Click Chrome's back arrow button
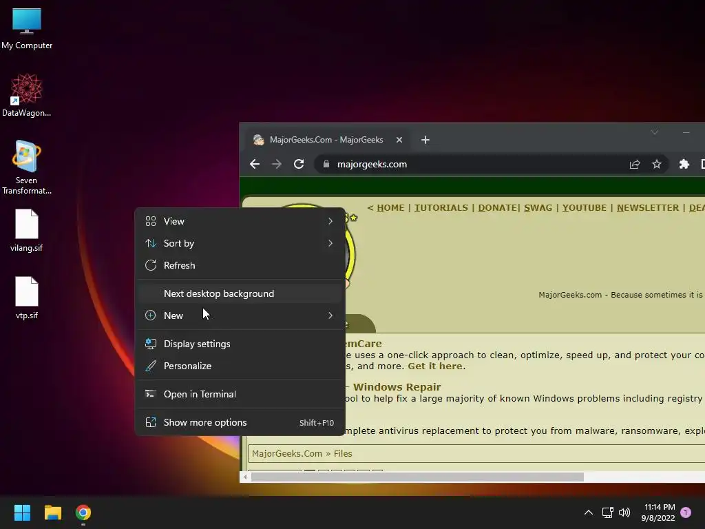Screen dimensions: 705x529 [255, 164]
